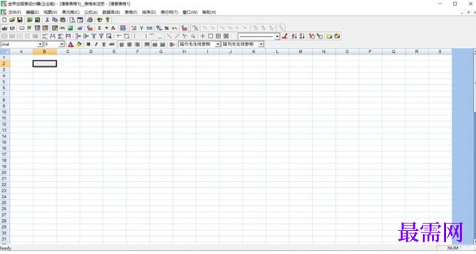
Task: Sort descending with the Z-A arrow icon
Action: [x=302, y=36]
